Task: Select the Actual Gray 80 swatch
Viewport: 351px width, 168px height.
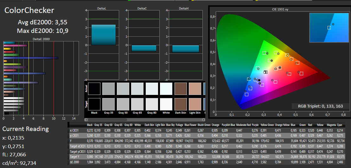Action: coord(152,89)
